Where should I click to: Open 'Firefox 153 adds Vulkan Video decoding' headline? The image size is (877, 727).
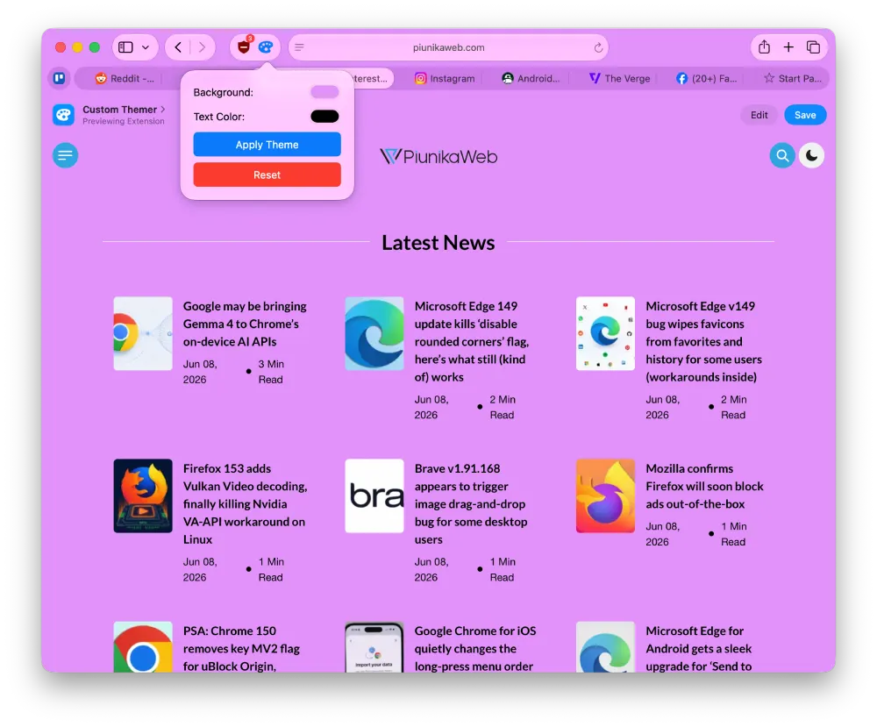click(245, 503)
